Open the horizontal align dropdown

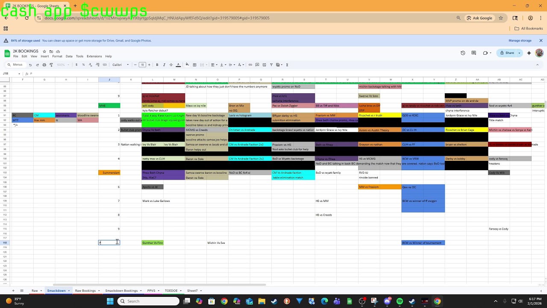point(213,65)
